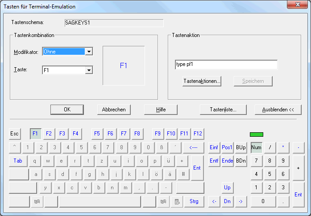Screen dimensions: 311x216
Task: Open the Tastenaktionen... dialog
Action: (x=202, y=81)
